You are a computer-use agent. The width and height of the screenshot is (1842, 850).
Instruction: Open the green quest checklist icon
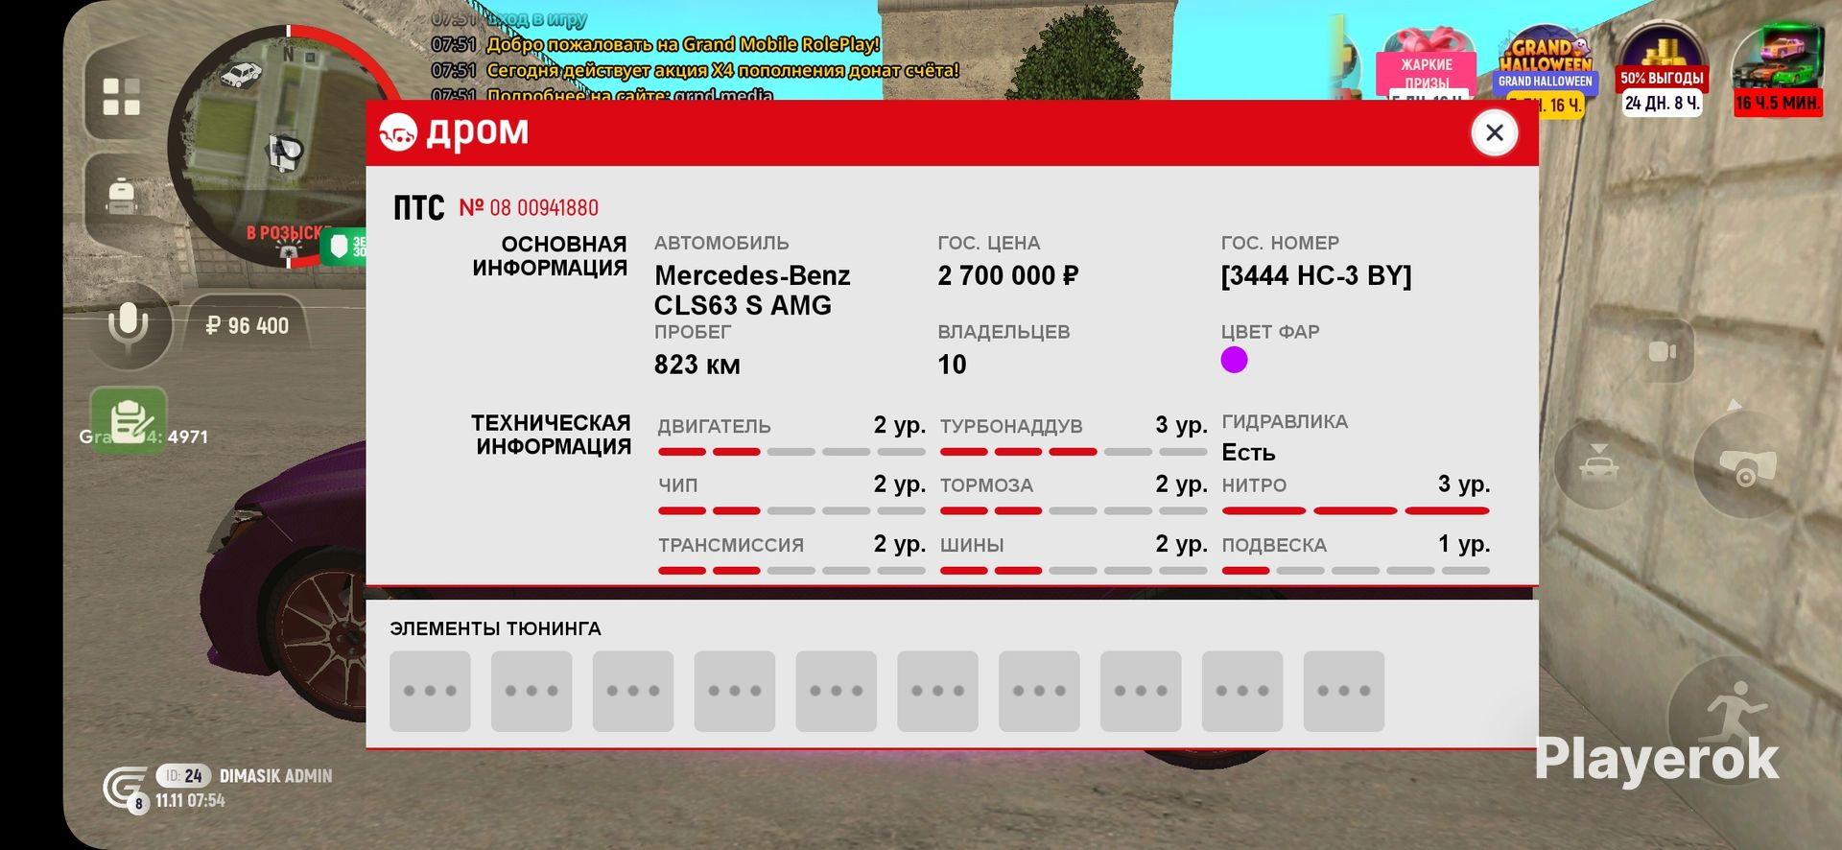pyautogui.click(x=129, y=419)
